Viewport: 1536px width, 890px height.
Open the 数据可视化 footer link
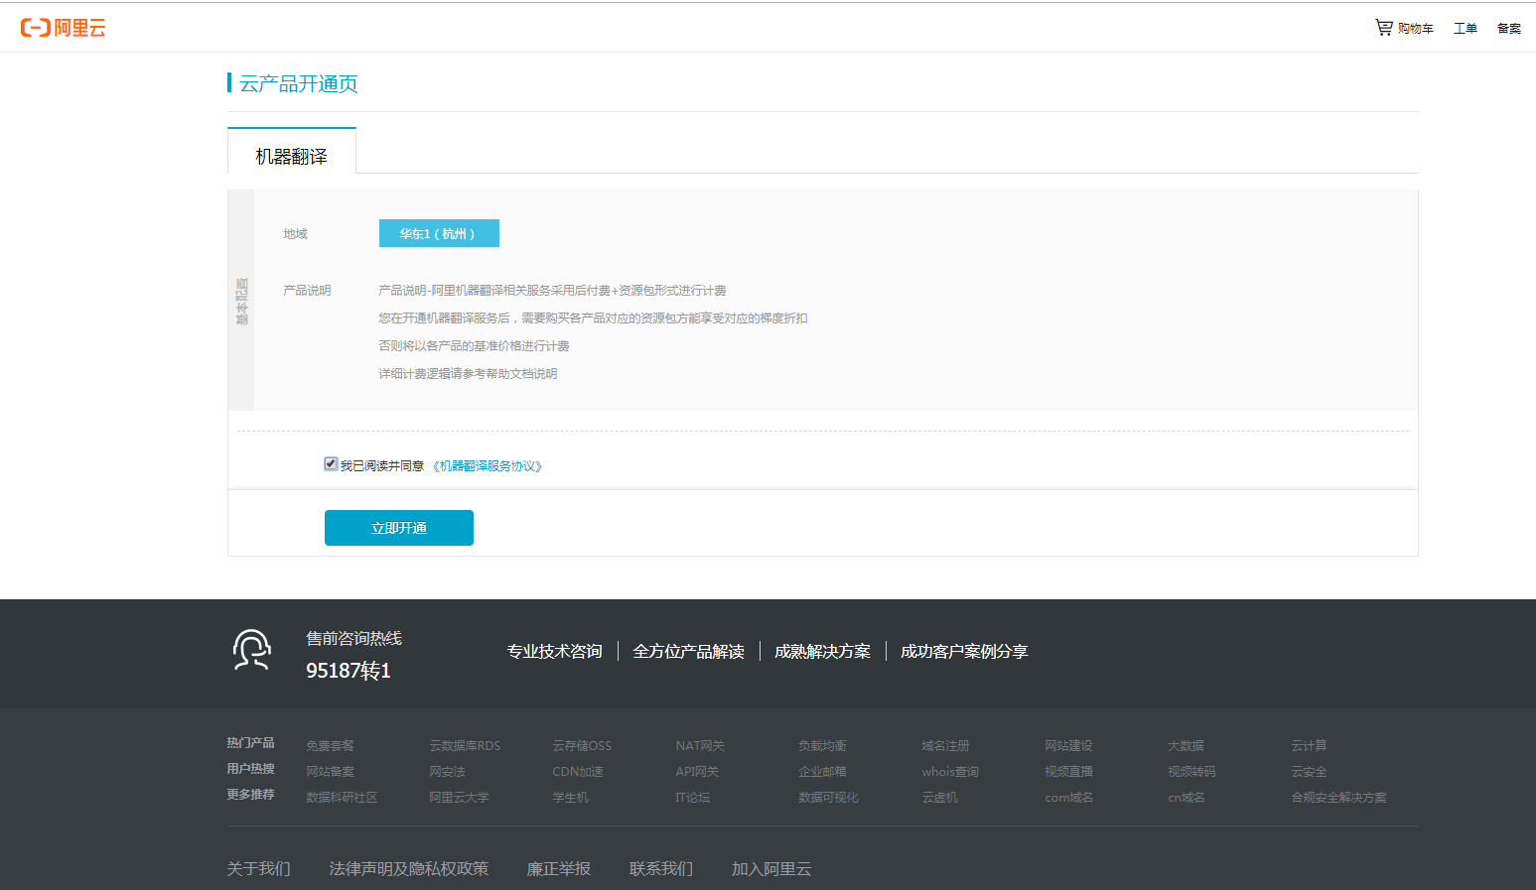829,797
